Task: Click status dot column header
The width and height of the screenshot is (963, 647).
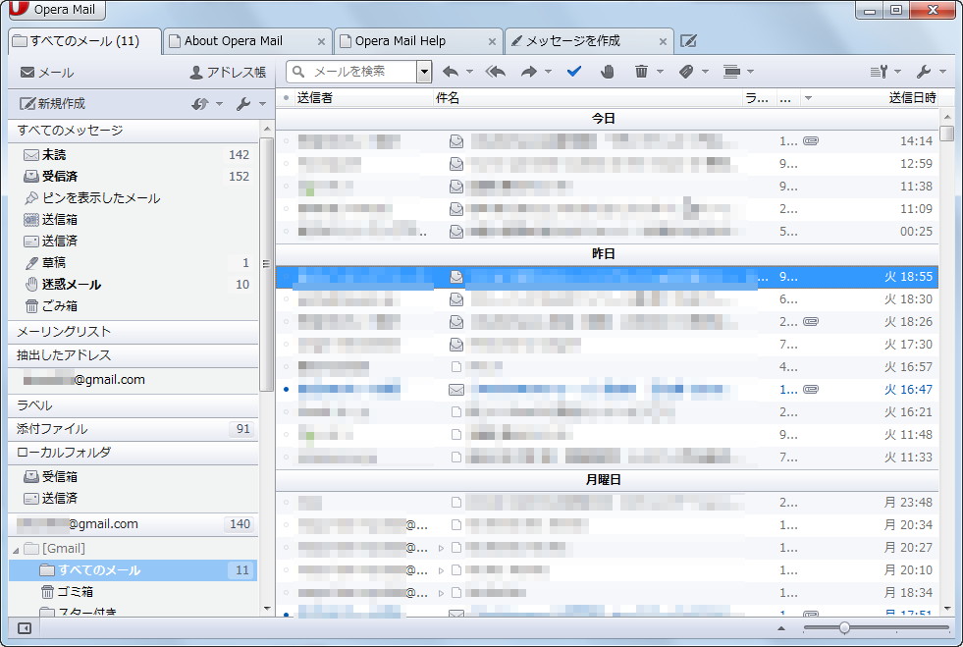Action: tap(287, 98)
